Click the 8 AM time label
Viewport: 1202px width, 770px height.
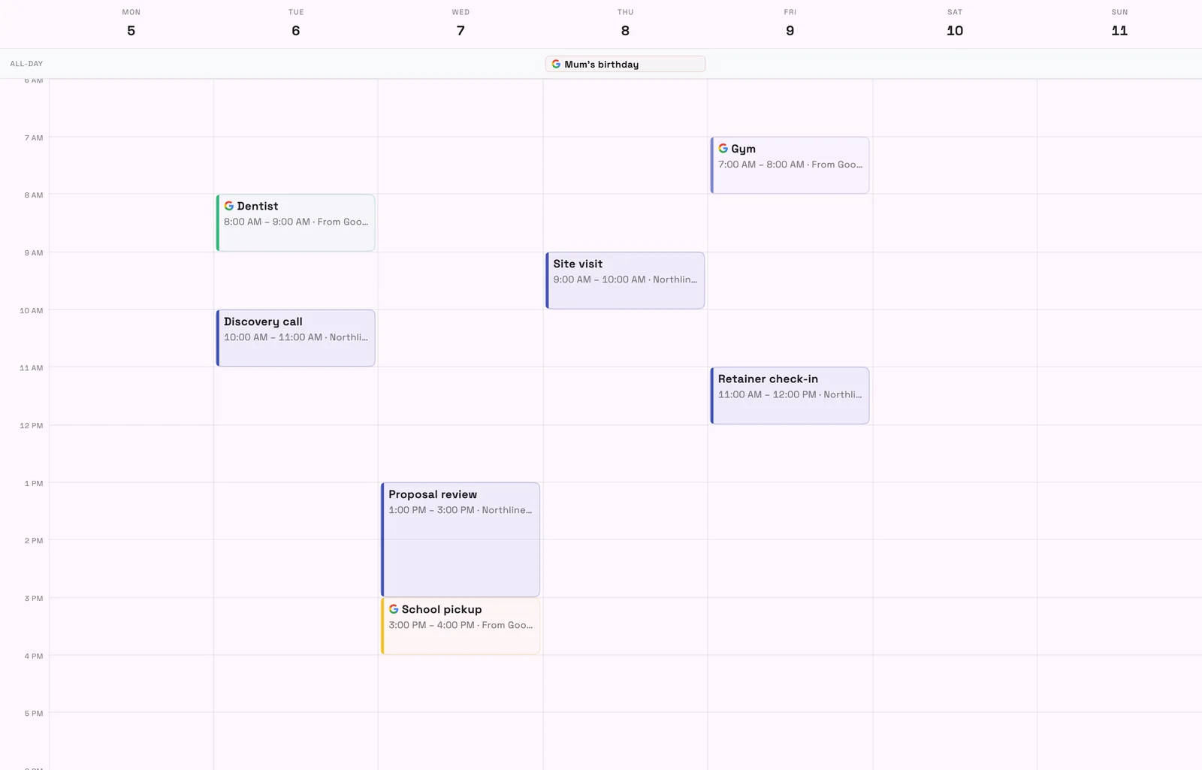tap(34, 195)
